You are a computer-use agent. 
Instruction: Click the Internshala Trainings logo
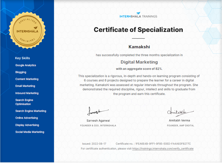pos(138,15)
